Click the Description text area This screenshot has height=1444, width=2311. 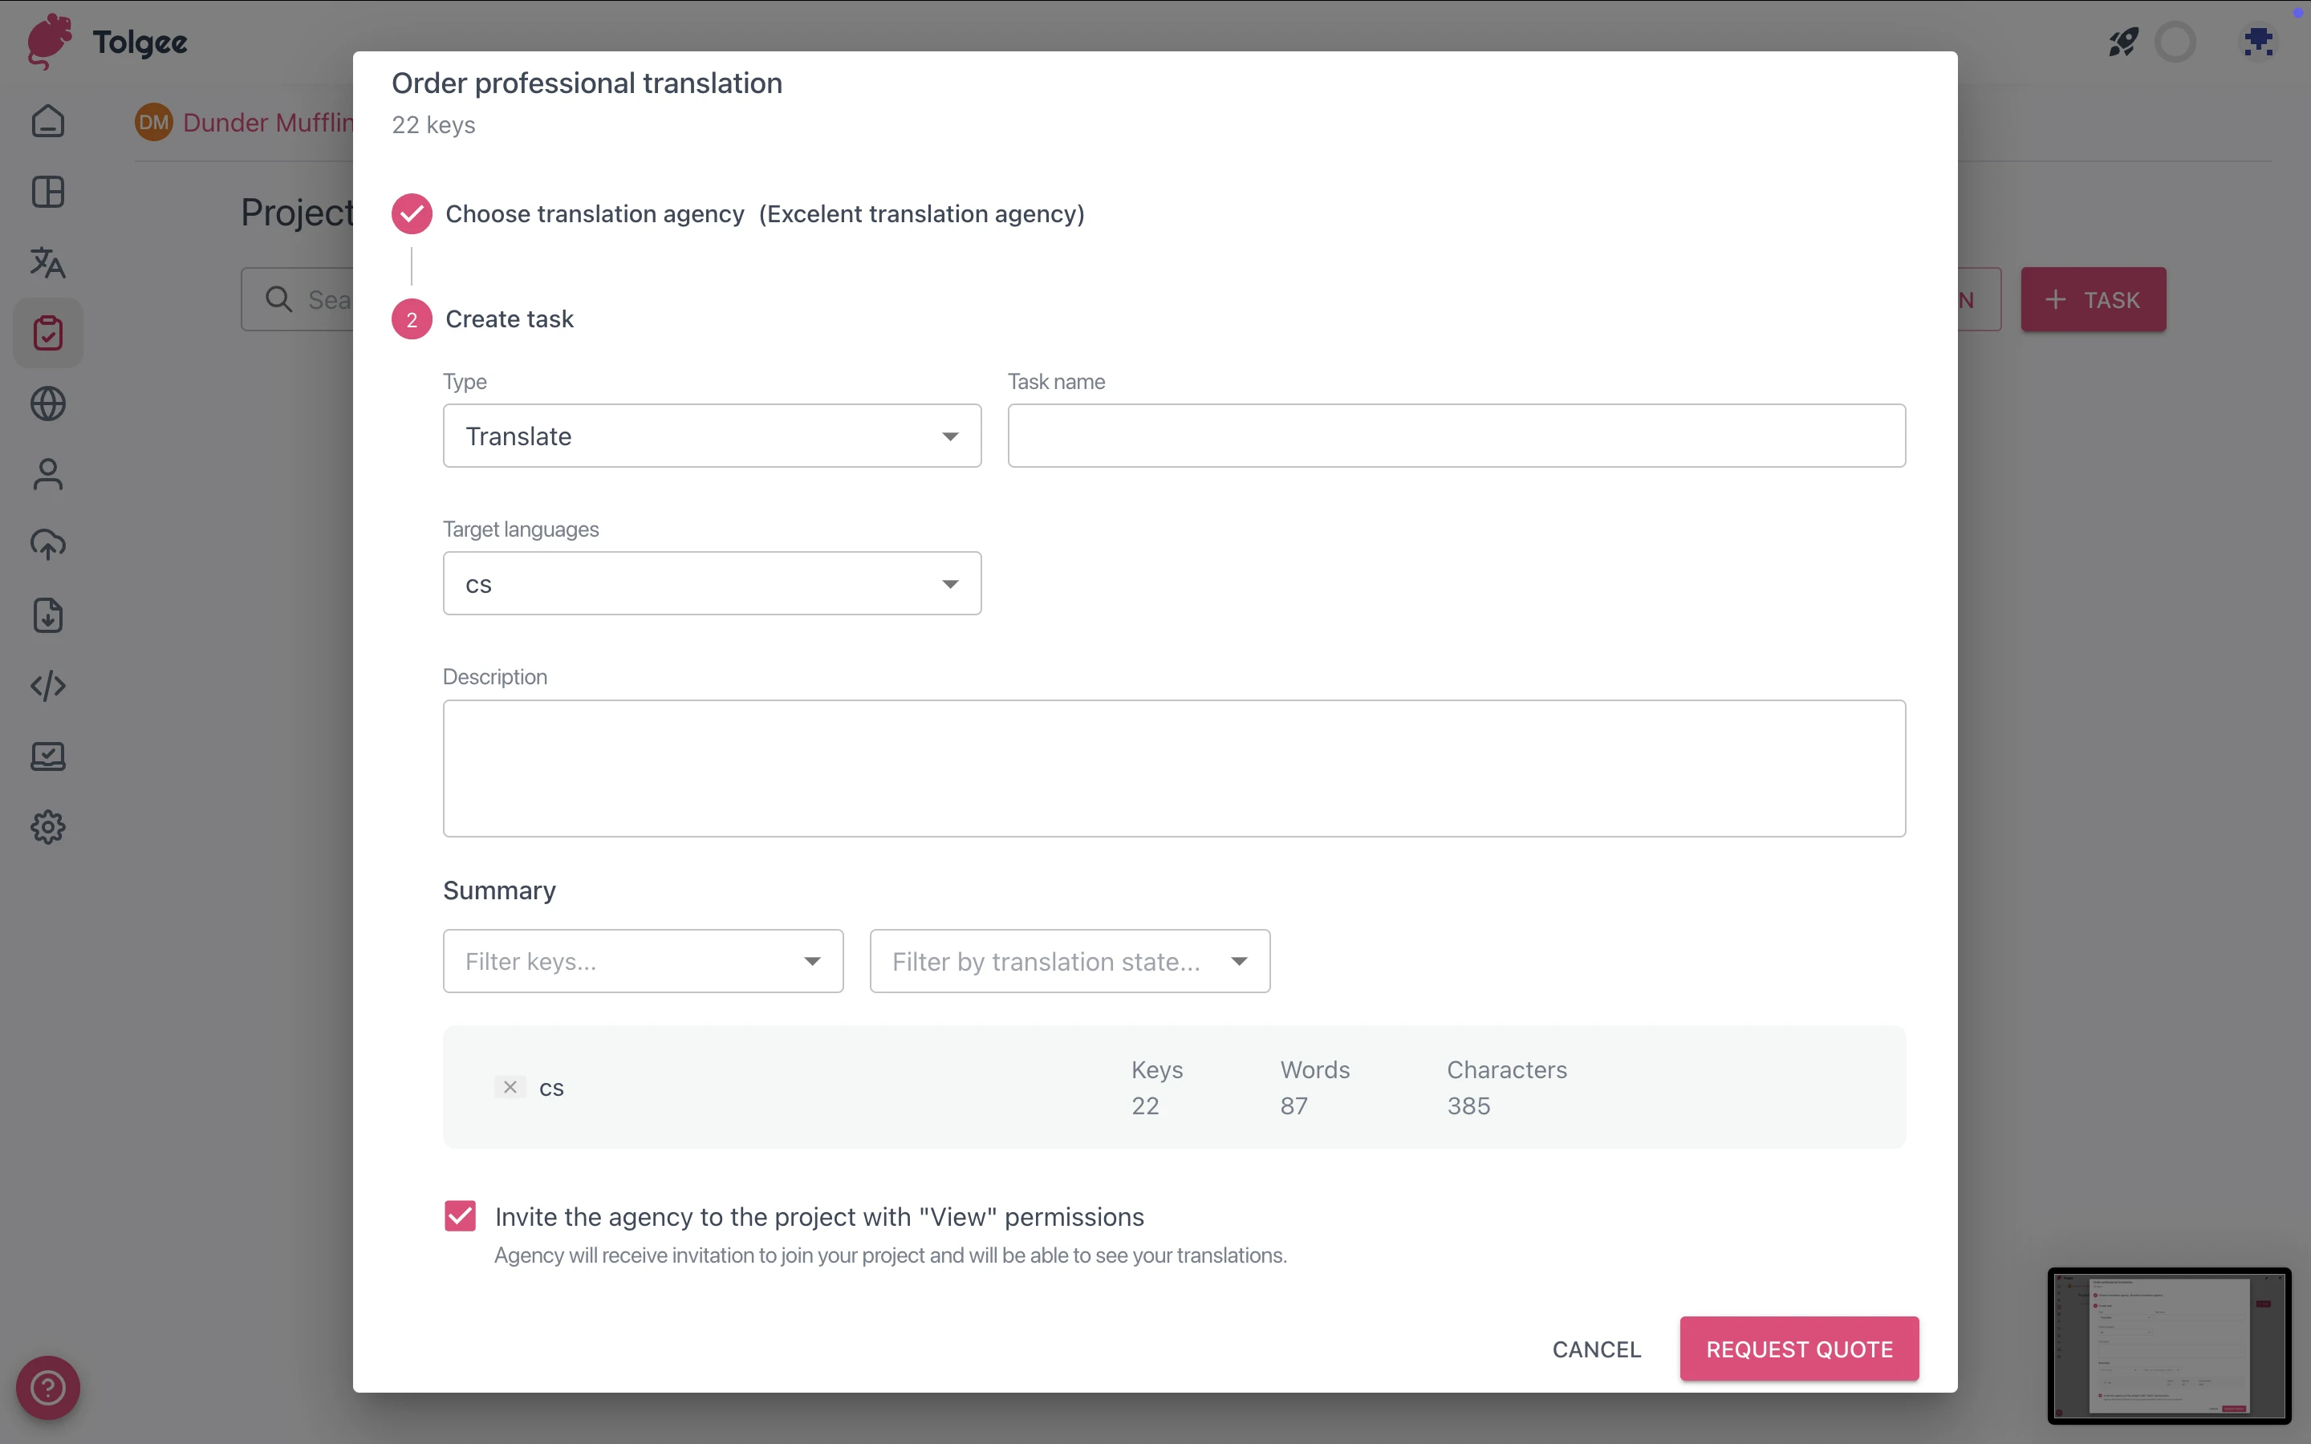click(x=1175, y=767)
